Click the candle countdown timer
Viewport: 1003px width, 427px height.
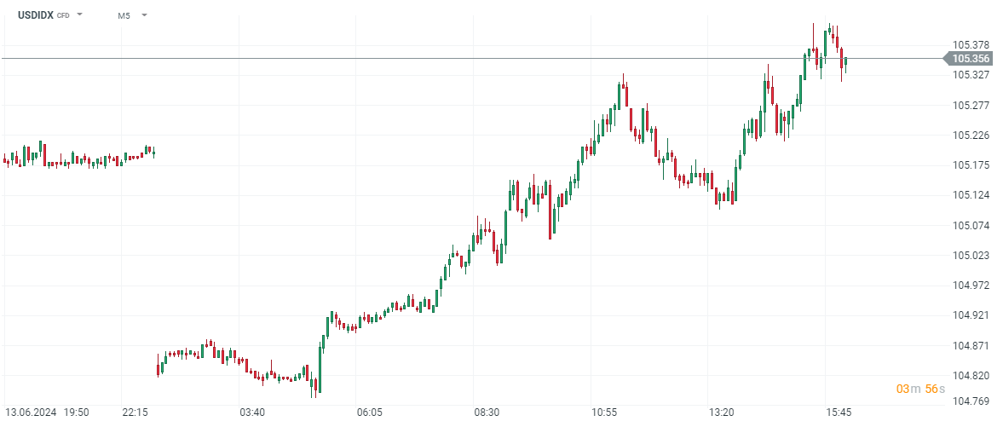[916, 389]
